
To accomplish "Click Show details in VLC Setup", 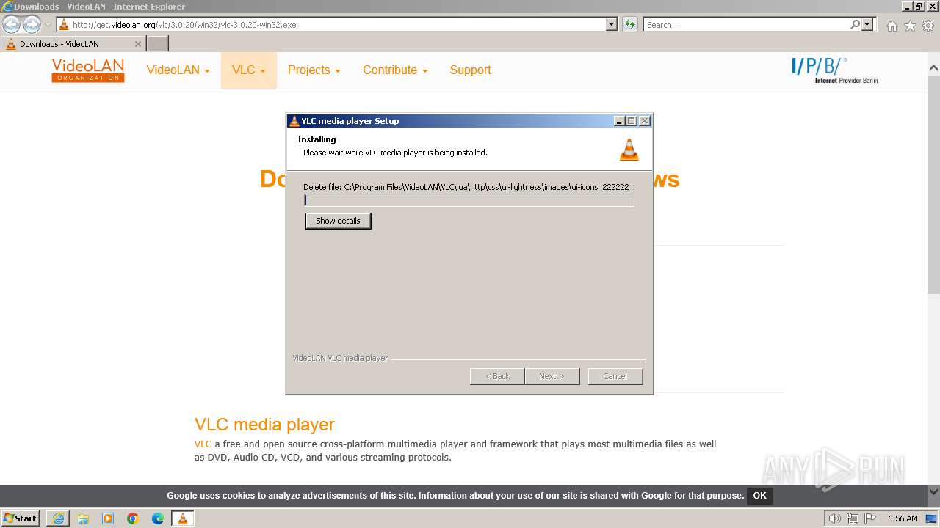I will [338, 221].
